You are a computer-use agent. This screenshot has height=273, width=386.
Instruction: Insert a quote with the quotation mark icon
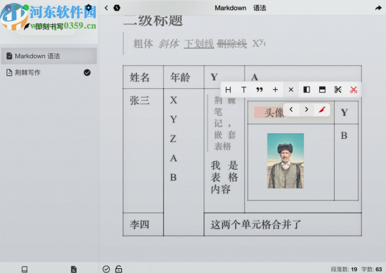(259, 90)
